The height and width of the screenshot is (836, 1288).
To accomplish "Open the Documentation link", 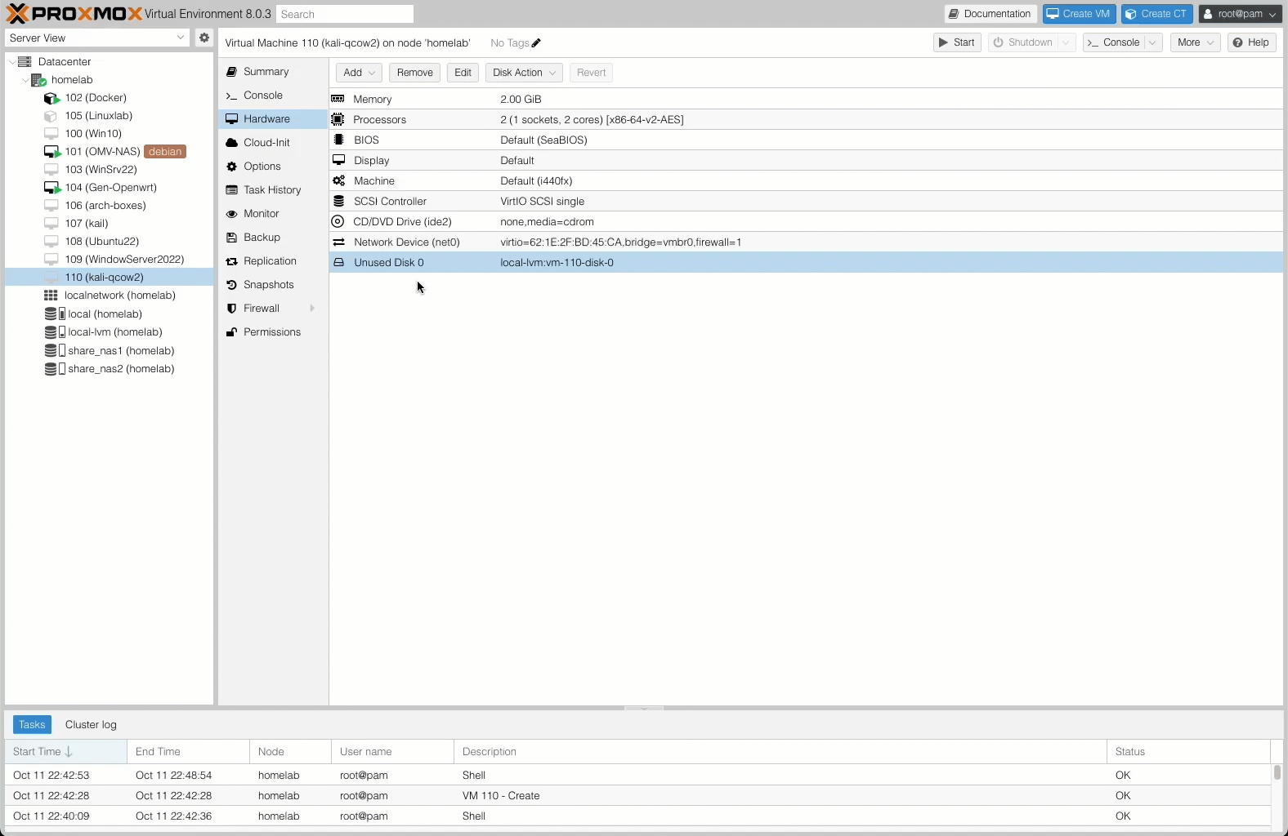I will click(x=991, y=14).
